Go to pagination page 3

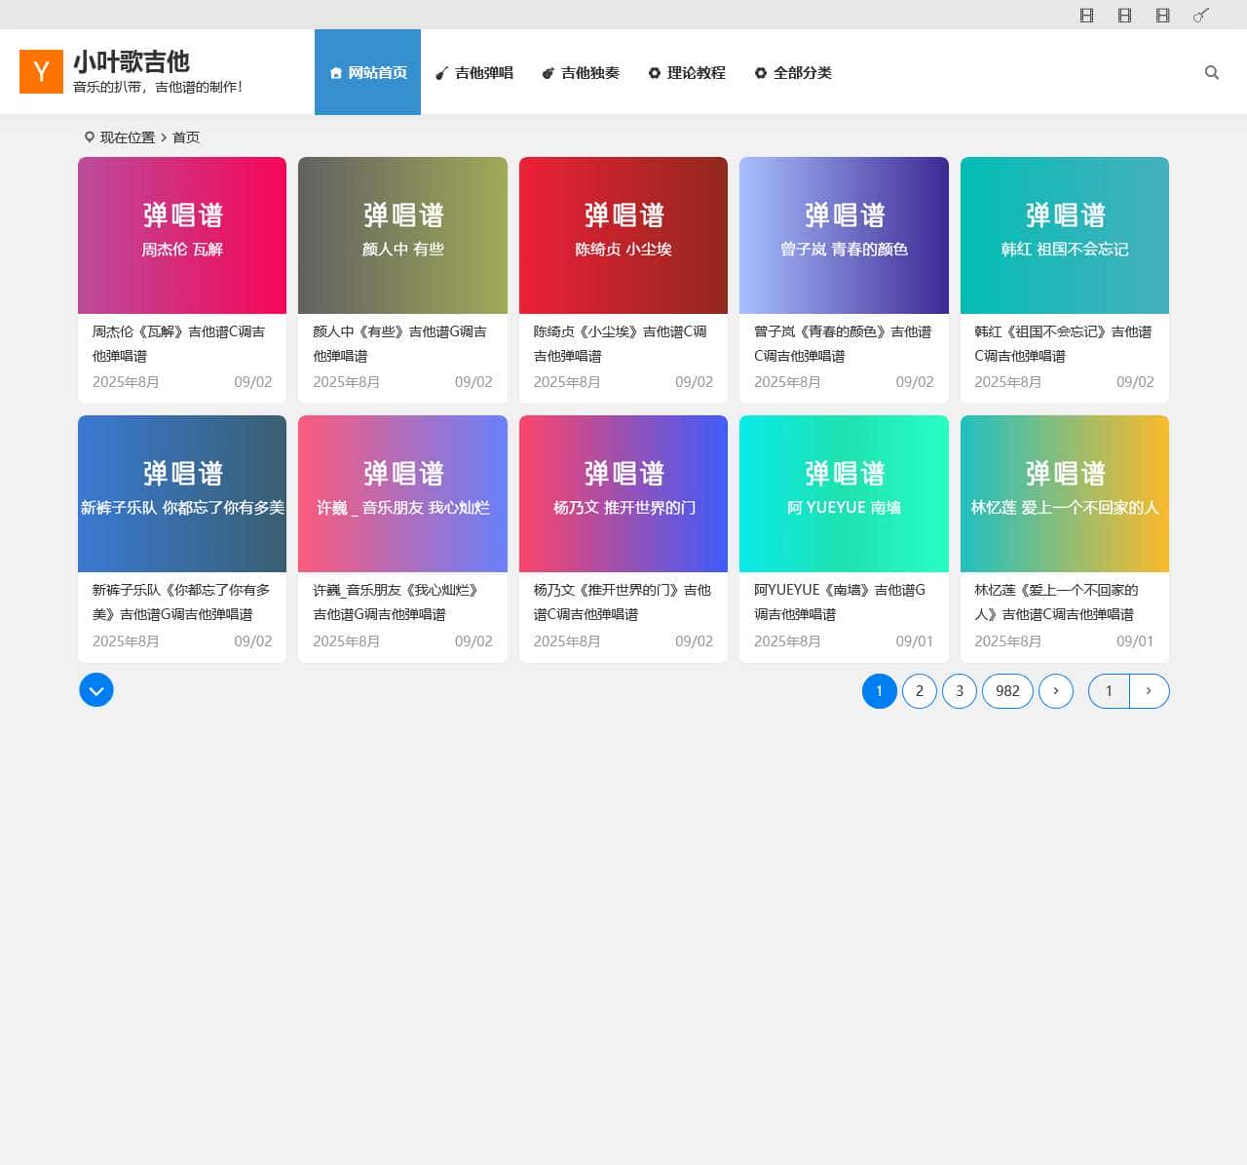(960, 691)
